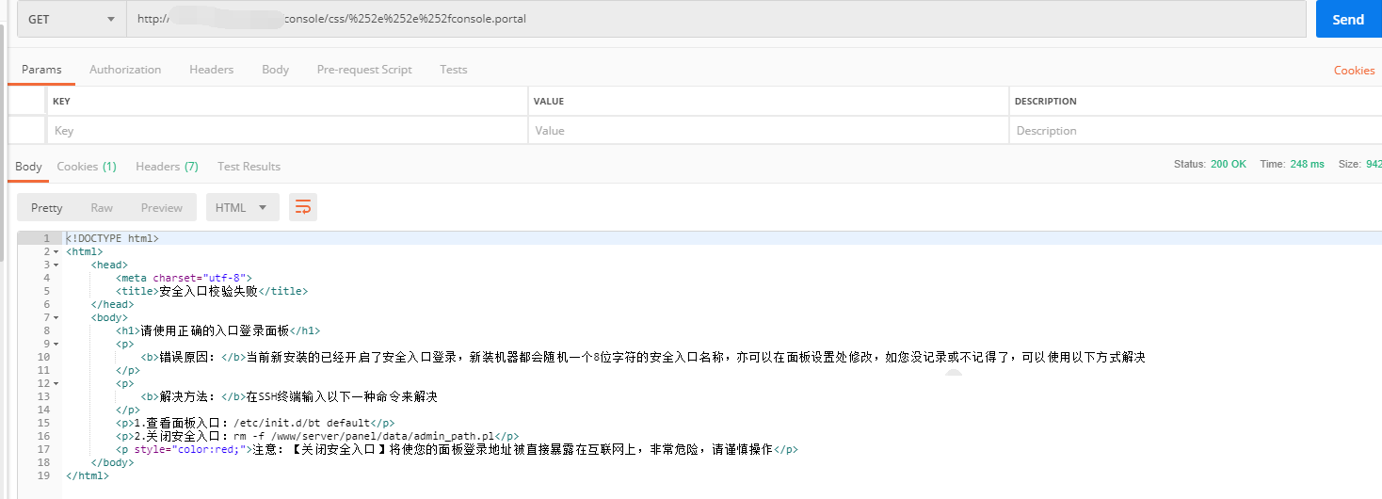Click the meta charset="utf-8" line

point(185,279)
